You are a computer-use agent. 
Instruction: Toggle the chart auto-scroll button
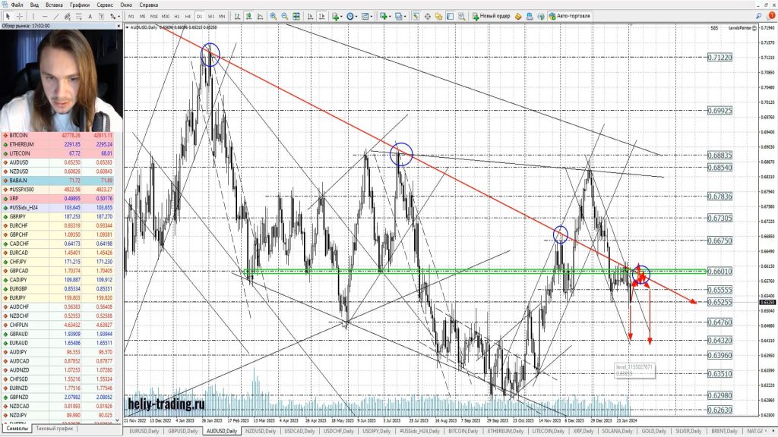tap(308, 16)
